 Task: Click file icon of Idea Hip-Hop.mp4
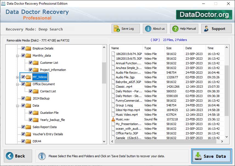[x=113, y=110]
